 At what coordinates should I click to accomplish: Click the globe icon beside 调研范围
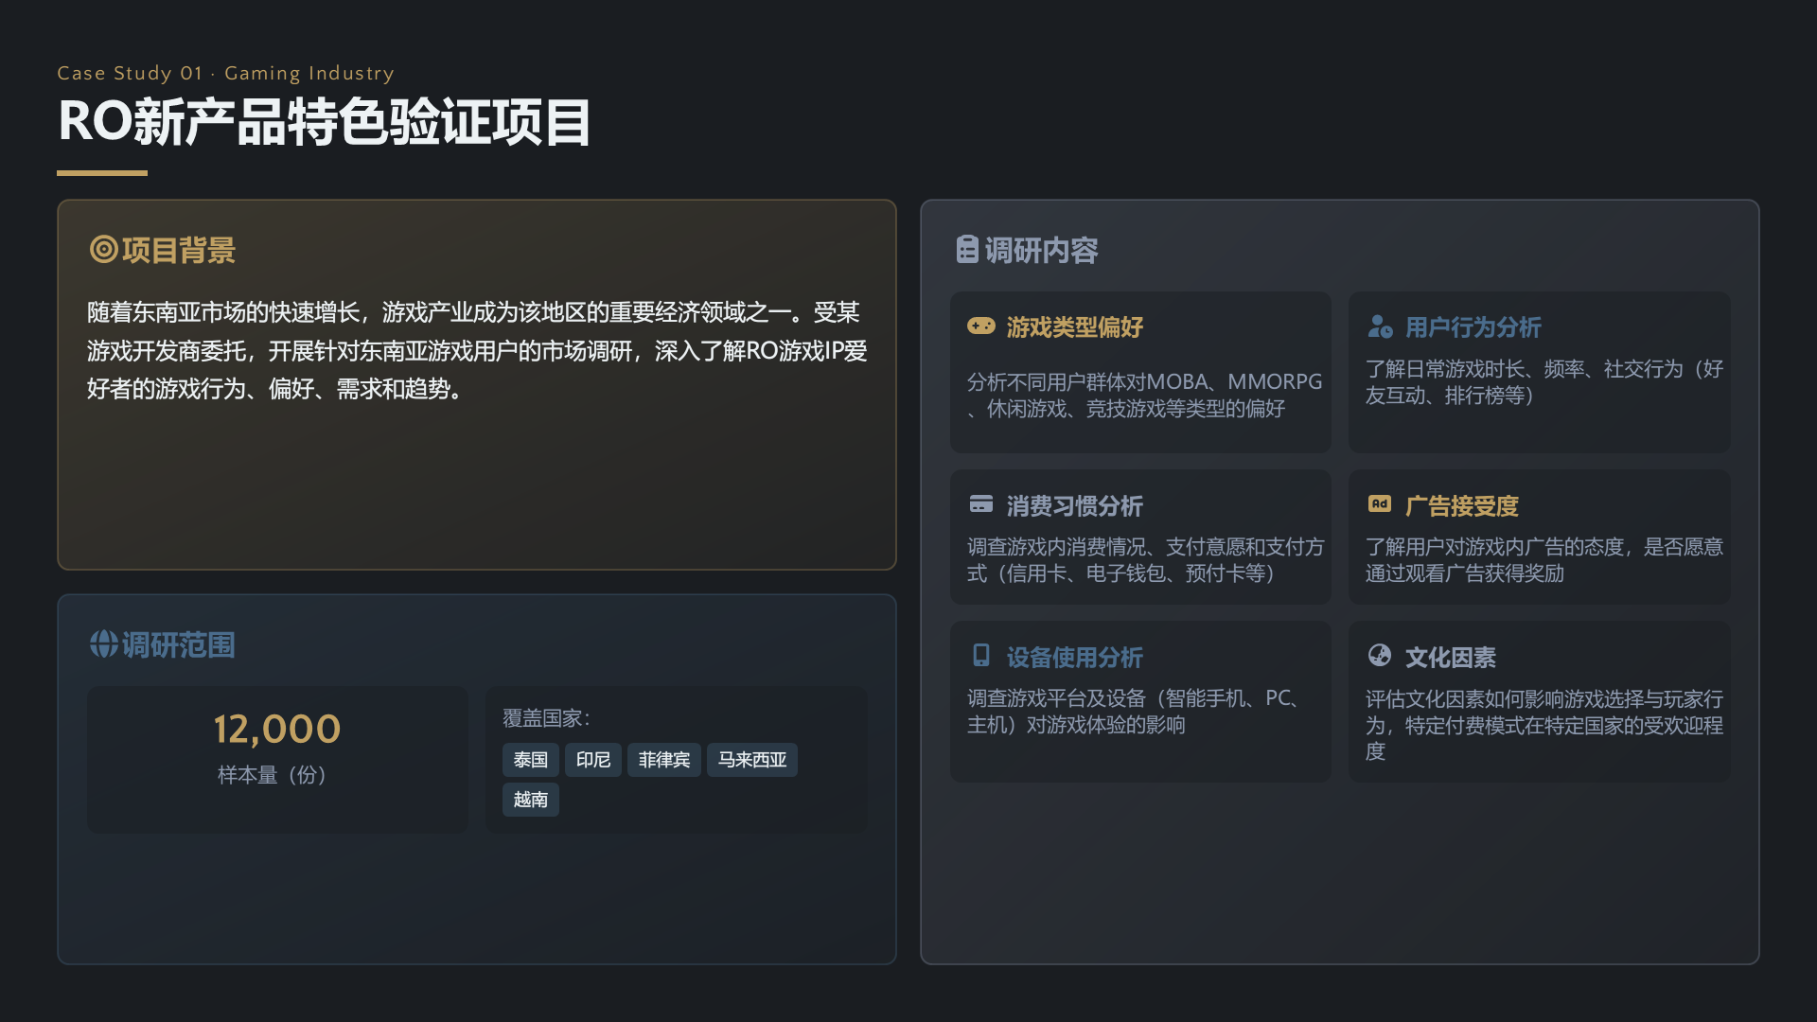coord(103,644)
